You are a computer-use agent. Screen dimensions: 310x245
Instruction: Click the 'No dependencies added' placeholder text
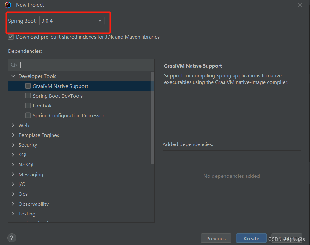232,176
